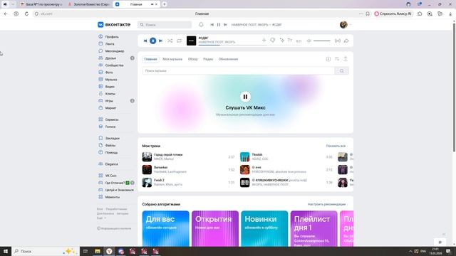Skip to previous track in the music player panel
The width and height of the screenshot is (456, 256).
[x=145, y=41]
